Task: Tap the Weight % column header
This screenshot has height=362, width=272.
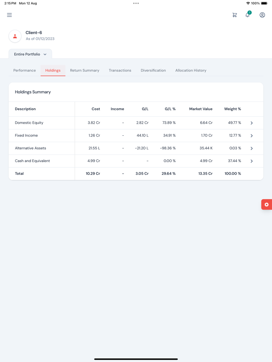Action: (x=232, y=109)
